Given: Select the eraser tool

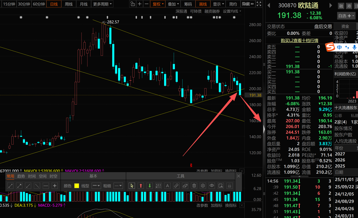Looking at the screenshot, I should click(x=185, y=186).
